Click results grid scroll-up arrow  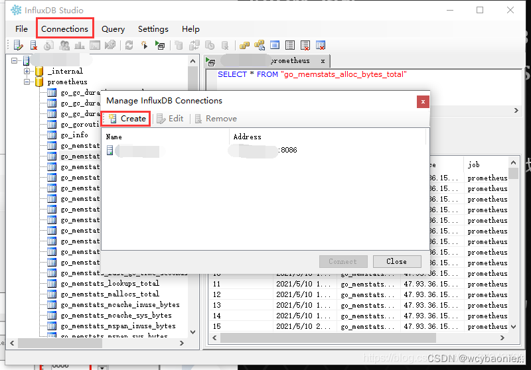coord(513,162)
